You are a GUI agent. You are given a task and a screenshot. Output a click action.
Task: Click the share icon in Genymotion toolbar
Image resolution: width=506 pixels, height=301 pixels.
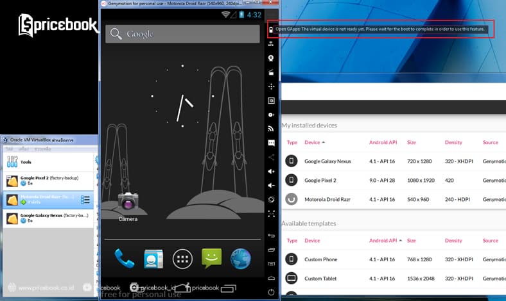click(271, 157)
